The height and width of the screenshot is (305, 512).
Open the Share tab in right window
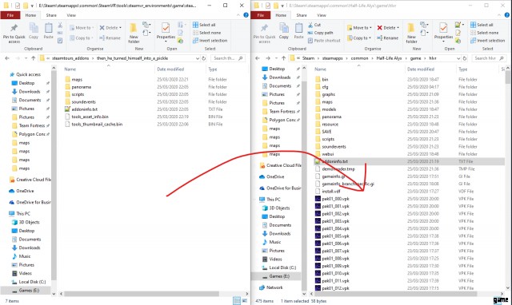[302, 15]
